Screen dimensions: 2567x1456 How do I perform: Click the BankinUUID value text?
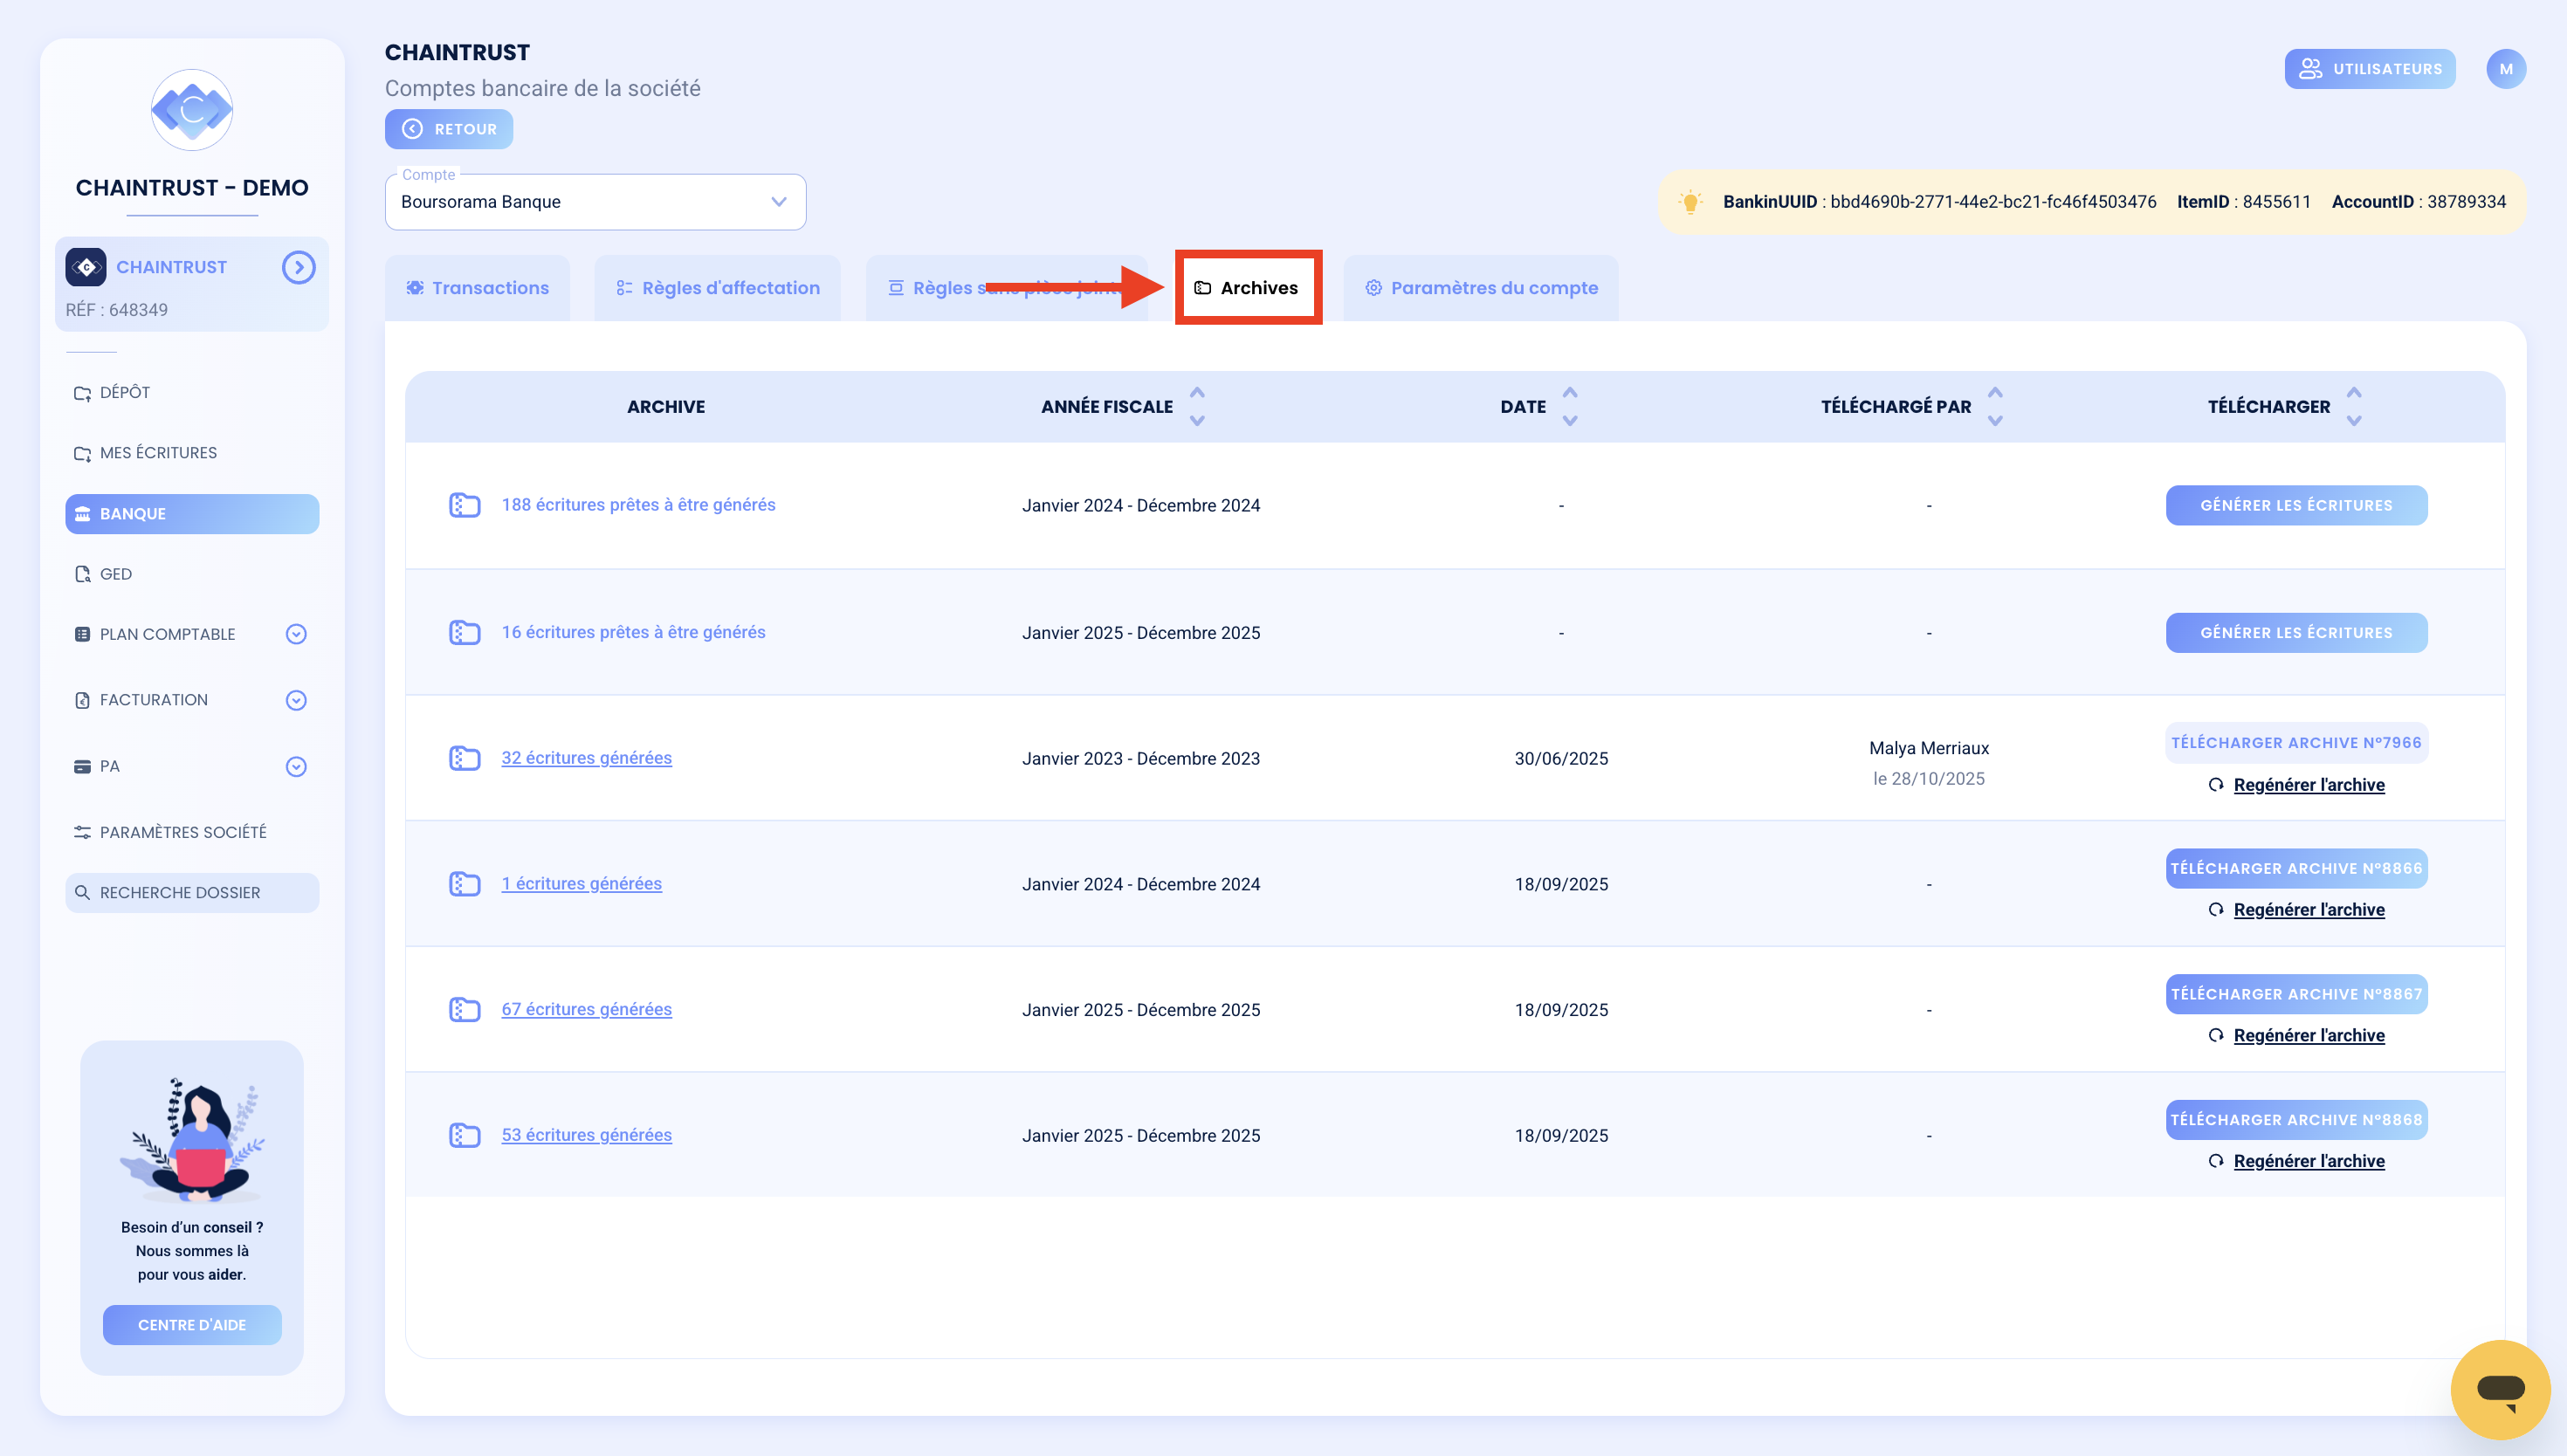pyautogui.click(x=1993, y=202)
